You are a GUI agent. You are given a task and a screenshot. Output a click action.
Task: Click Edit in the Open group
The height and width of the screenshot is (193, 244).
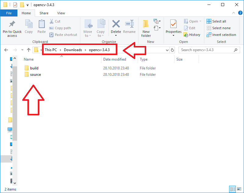coord(189,28)
